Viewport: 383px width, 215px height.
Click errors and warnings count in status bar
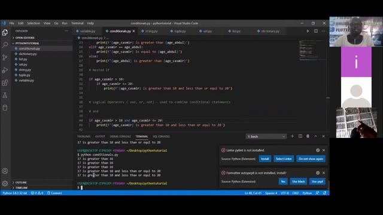click(37, 193)
